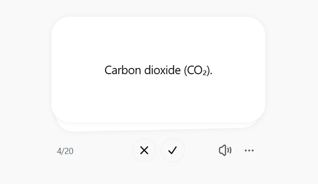The image size is (318, 184).
Task: Click the 4/20 card progress counter
Action: click(65, 151)
